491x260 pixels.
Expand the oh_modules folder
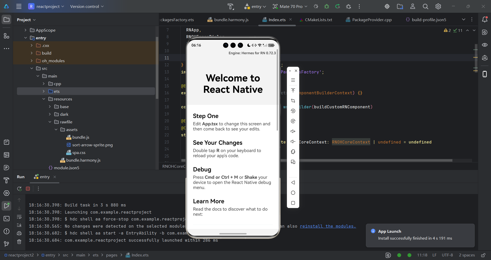click(31, 61)
